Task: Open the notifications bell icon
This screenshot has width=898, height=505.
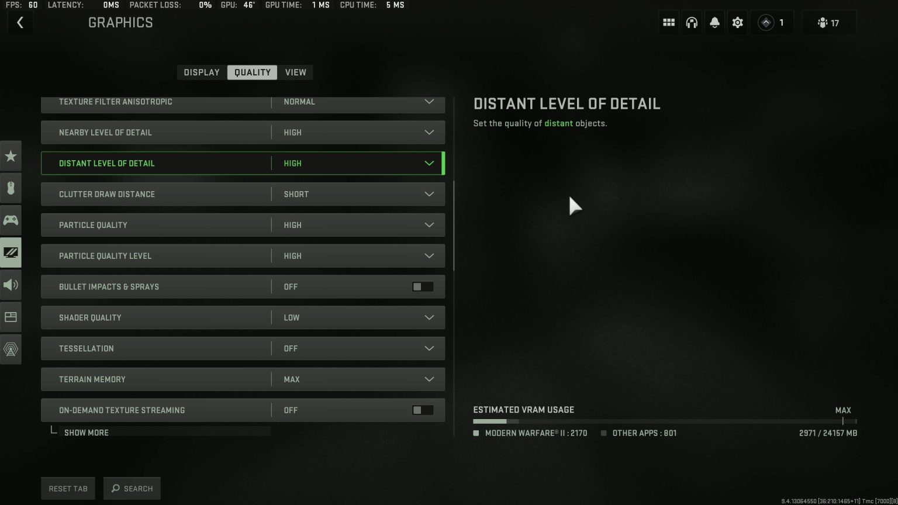Action: [714, 22]
